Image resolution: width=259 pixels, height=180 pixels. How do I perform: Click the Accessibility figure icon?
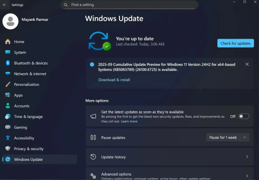click(x=8, y=138)
